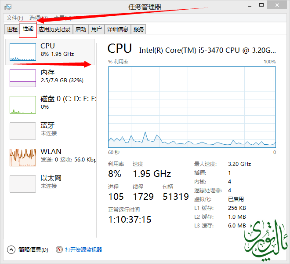Viewport: 290px width, 264px height.
Task: Click the 105 进程 count value
Action: (116, 197)
